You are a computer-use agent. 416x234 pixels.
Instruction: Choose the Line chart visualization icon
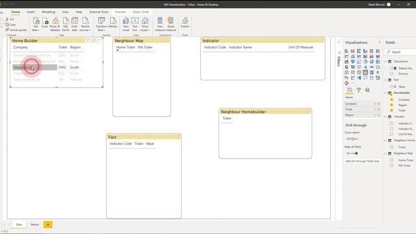tap(346, 57)
